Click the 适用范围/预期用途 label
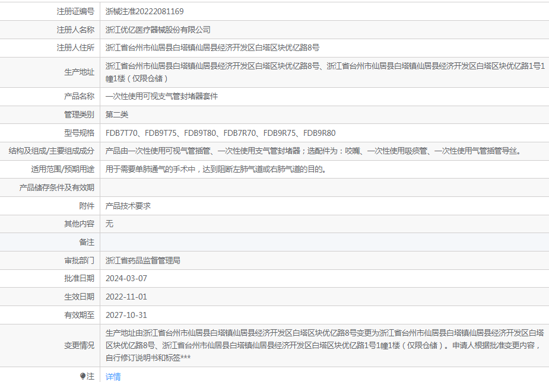This screenshot has width=549, height=382. (x=63, y=169)
